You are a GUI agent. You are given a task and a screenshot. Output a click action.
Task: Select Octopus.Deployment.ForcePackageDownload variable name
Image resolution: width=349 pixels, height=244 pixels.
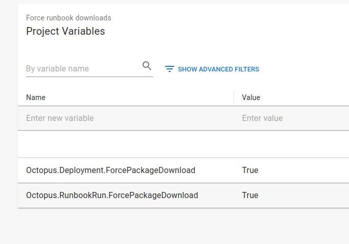(110, 170)
